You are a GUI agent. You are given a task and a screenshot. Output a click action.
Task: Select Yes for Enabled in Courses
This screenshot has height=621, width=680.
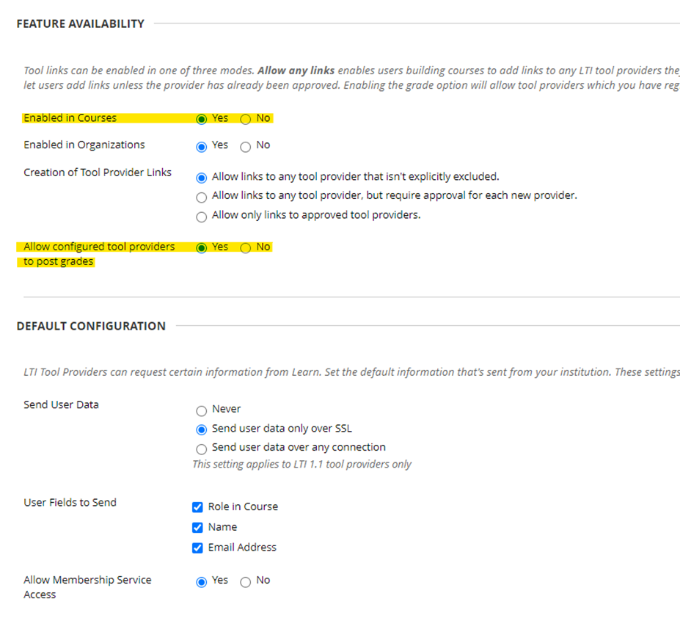202,118
